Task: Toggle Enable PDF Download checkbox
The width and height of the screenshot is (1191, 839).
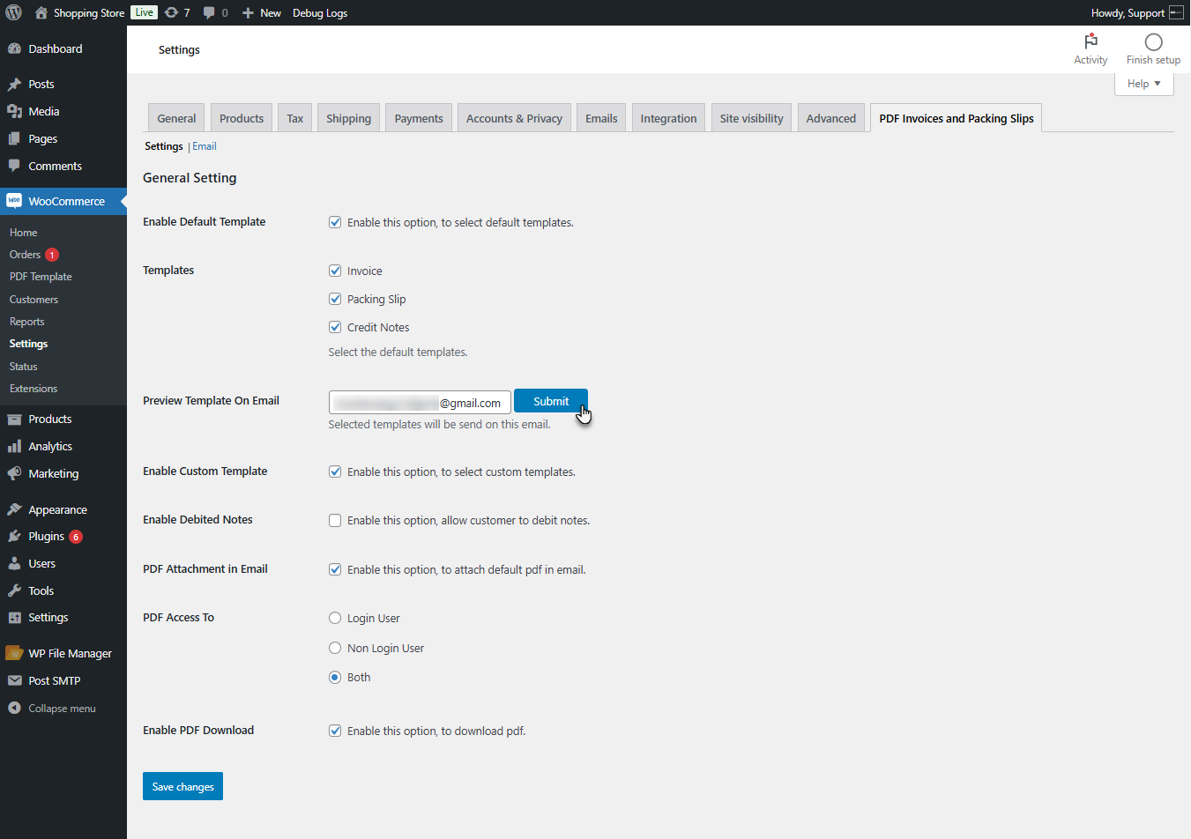Action: tap(335, 731)
